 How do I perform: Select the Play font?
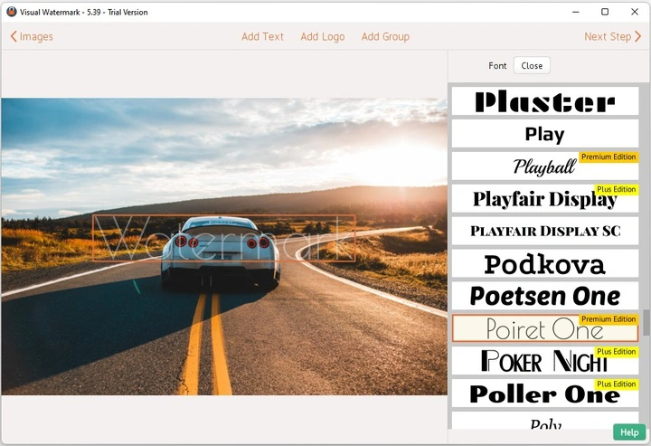(x=544, y=134)
